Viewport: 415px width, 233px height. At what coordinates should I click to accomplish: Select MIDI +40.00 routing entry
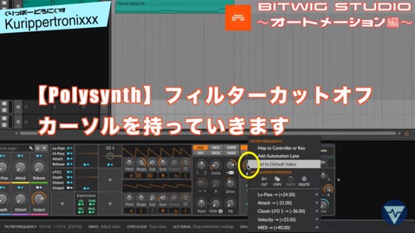pos(274,228)
